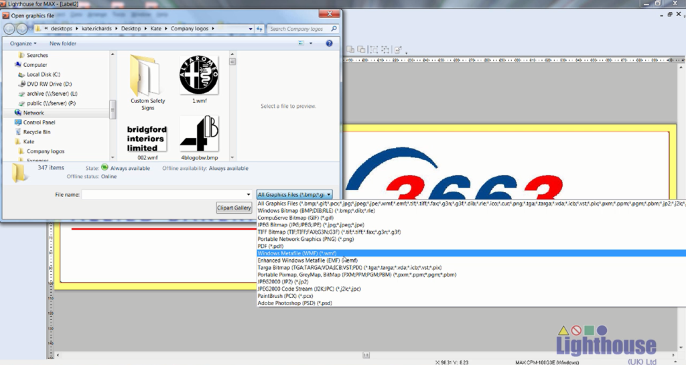Image resolution: width=686 pixels, height=365 pixels.
Task: Open Recycle Bin in navigation pane
Action: [37, 132]
